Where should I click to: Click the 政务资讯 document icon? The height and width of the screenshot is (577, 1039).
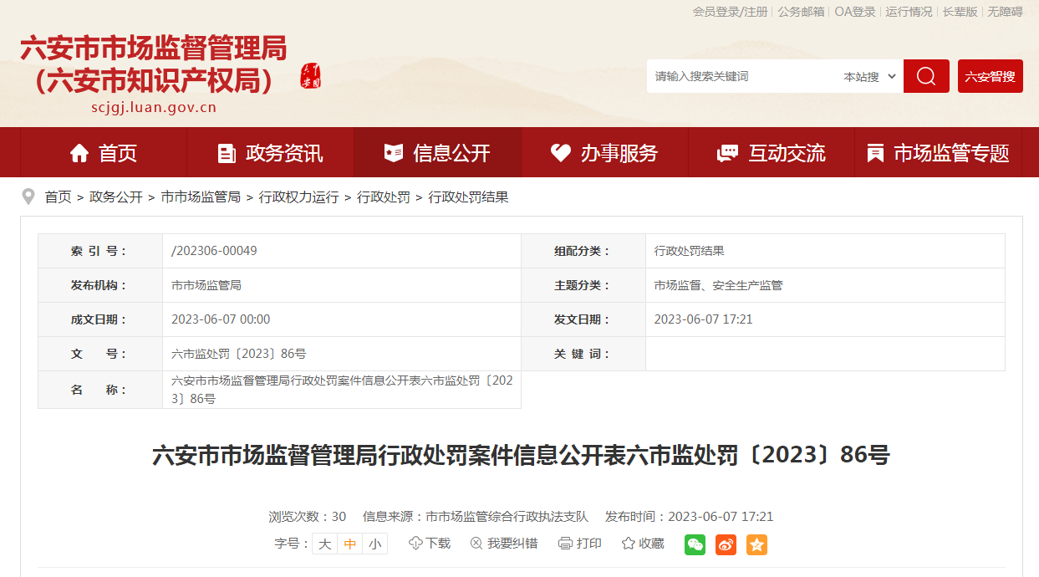227,153
